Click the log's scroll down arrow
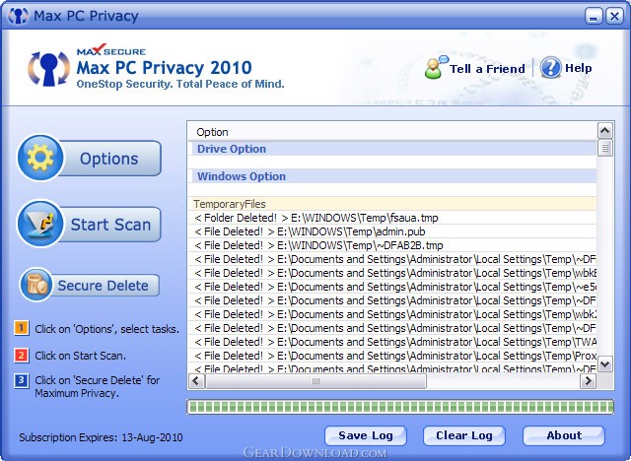The height and width of the screenshot is (461, 631). (604, 364)
